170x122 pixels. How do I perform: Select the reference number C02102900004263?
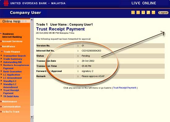click(91, 51)
